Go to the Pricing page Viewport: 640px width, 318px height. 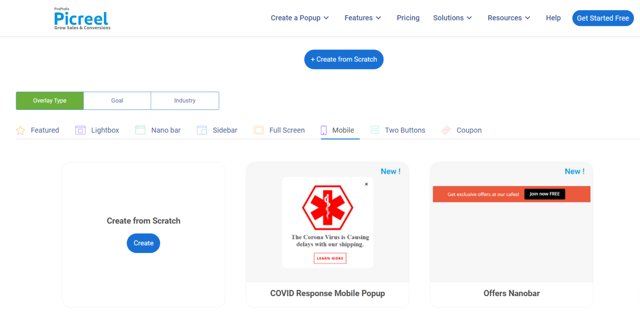coord(408,18)
